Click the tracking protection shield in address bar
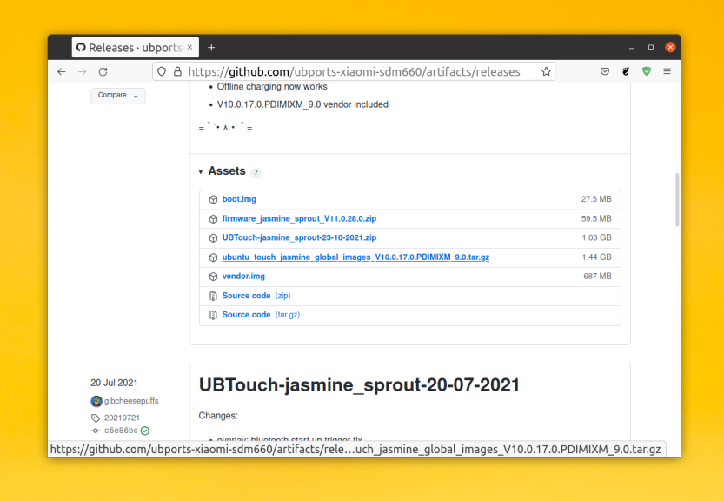 [x=162, y=71]
